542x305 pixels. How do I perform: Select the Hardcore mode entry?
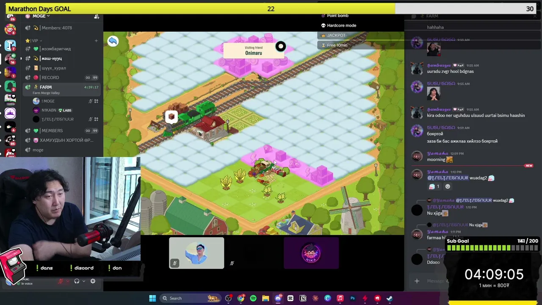click(x=341, y=25)
